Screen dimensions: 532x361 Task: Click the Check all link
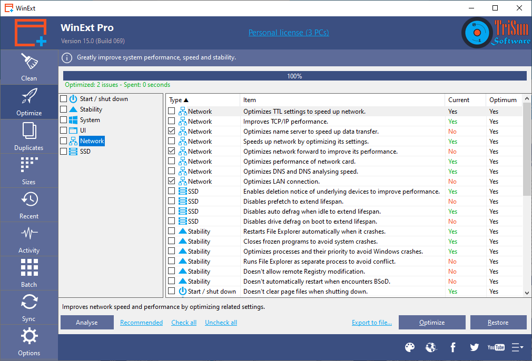click(x=184, y=323)
